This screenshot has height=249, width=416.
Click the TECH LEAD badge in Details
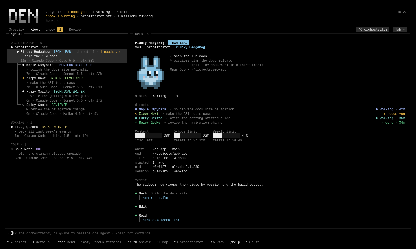click(179, 43)
